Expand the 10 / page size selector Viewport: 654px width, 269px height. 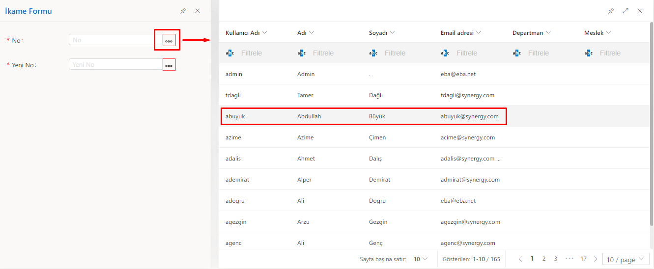click(x=626, y=260)
